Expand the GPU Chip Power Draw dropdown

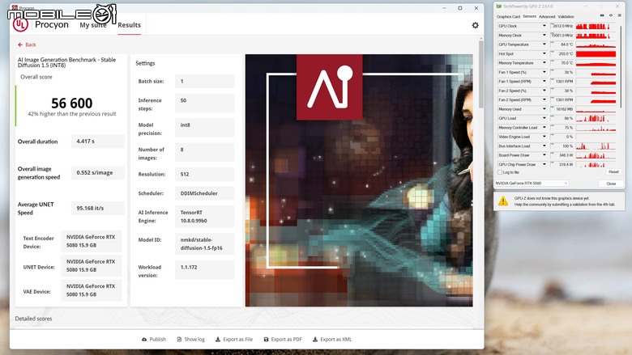click(544, 165)
